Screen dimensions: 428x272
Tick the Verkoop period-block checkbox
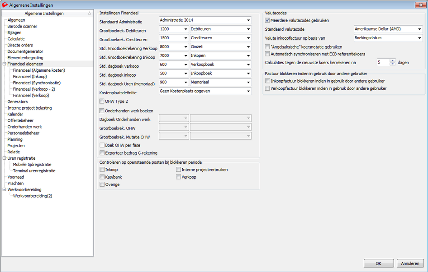point(179,177)
